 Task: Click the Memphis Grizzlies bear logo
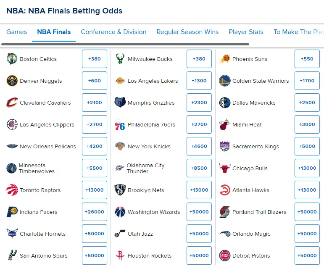[120, 103]
